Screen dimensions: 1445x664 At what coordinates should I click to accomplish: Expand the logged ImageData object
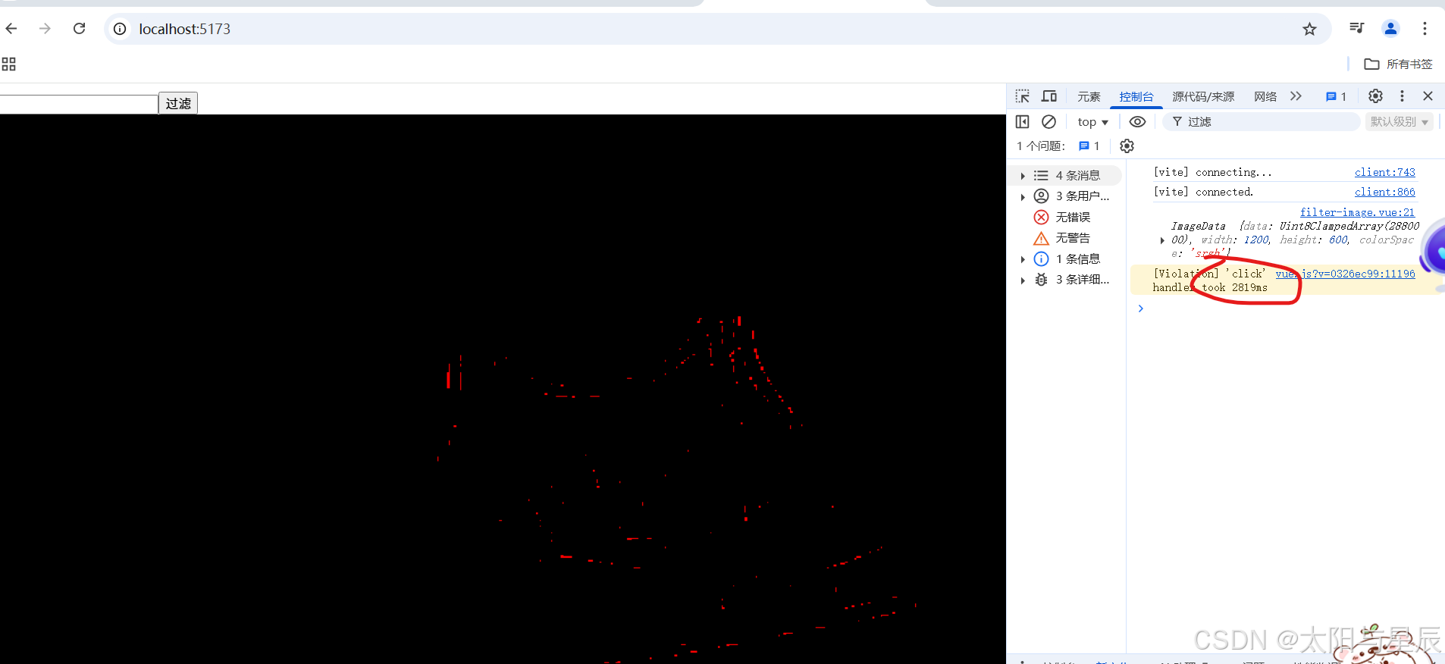[1162, 240]
